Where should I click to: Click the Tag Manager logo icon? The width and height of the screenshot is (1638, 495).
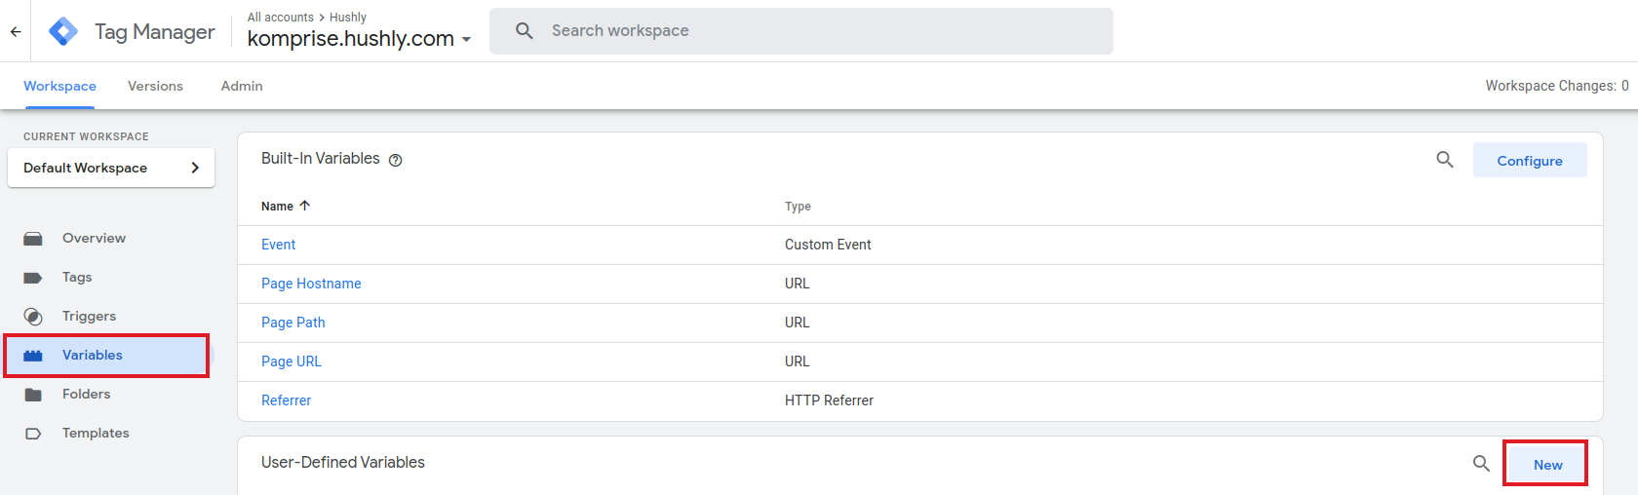pos(63,31)
